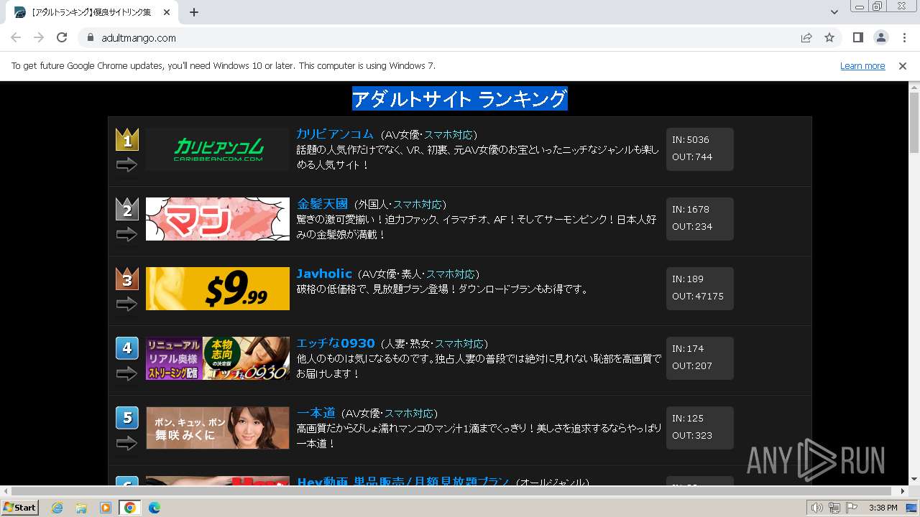Select the Chrome taskbar icon
Image resolution: width=920 pixels, height=517 pixels.
pos(130,508)
